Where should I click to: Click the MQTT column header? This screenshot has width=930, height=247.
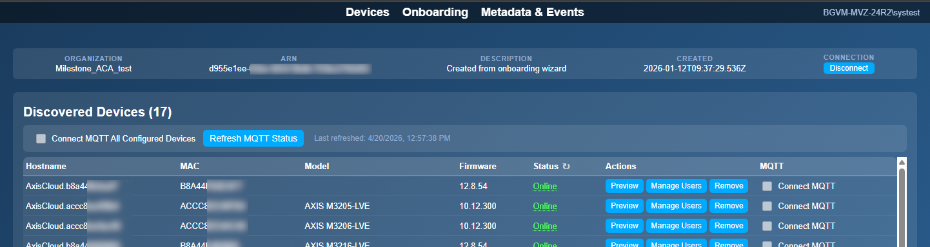772,166
